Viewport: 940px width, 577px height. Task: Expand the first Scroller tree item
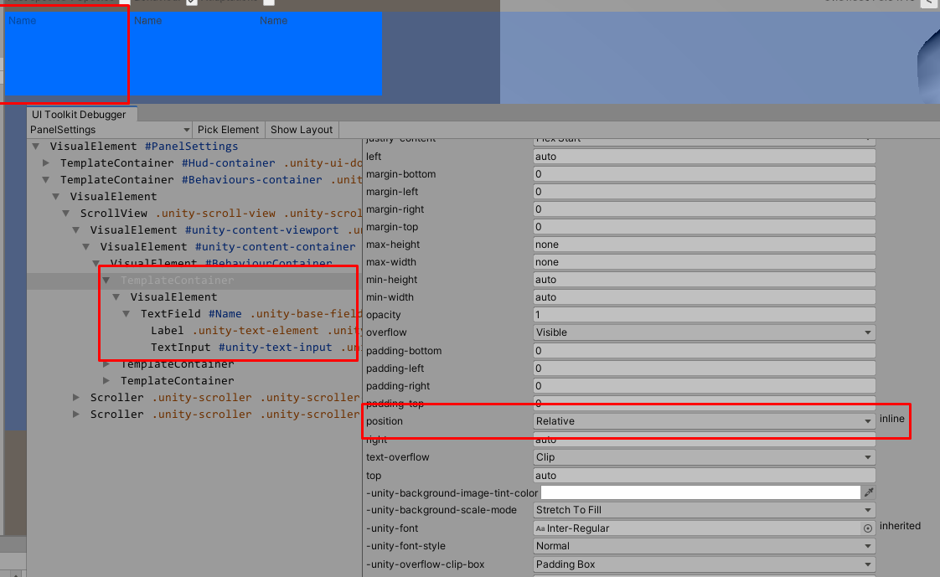(75, 397)
